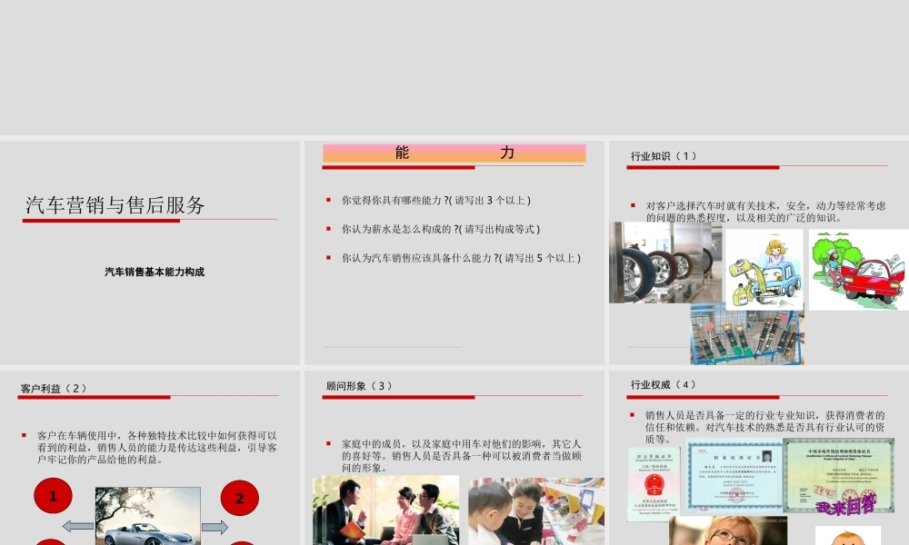Click photo of child wearing glasses
Viewport: 909px width, 545px height.
click(x=728, y=530)
